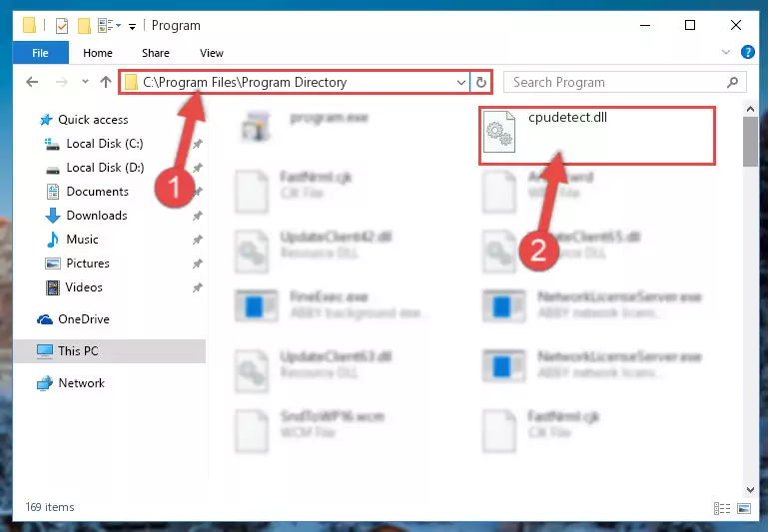Viewport: 768px width, 532px height.
Task: Expand the ribbon with the chevron
Action: pyautogui.click(x=726, y=52)
